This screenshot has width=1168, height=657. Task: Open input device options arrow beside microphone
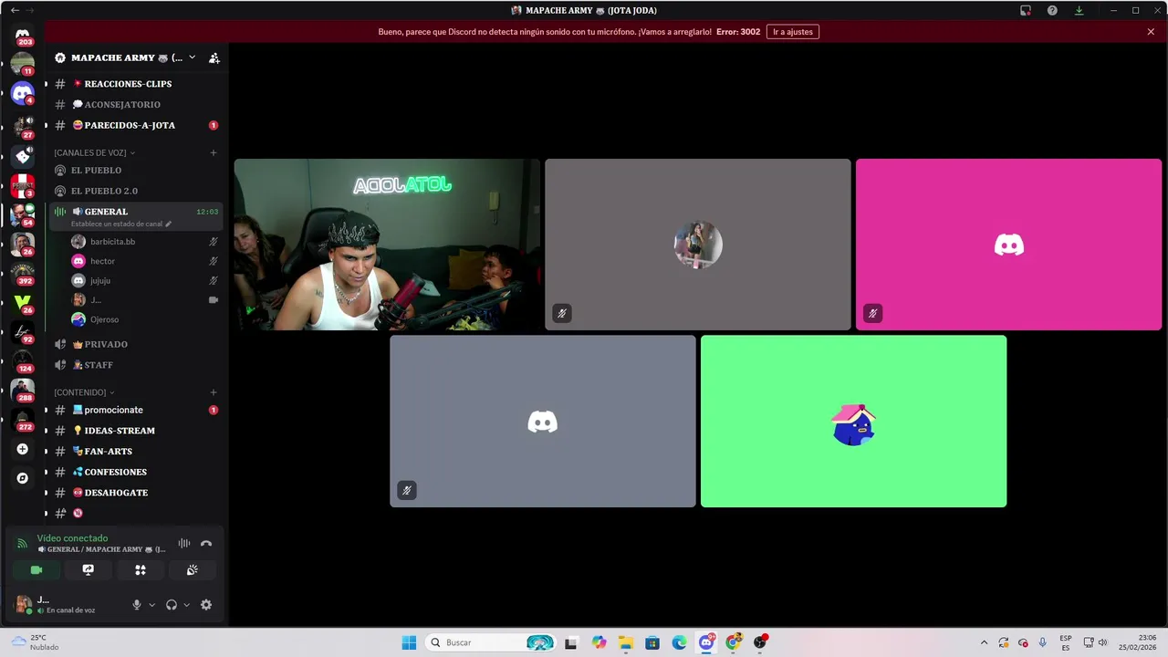pos(151,605)
